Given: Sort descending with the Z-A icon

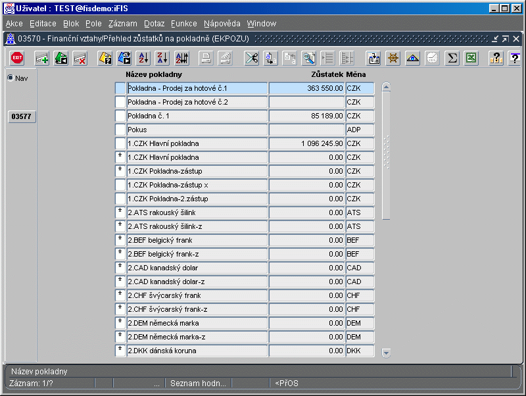Looking at the screenshot, I should tap(162, 58).
